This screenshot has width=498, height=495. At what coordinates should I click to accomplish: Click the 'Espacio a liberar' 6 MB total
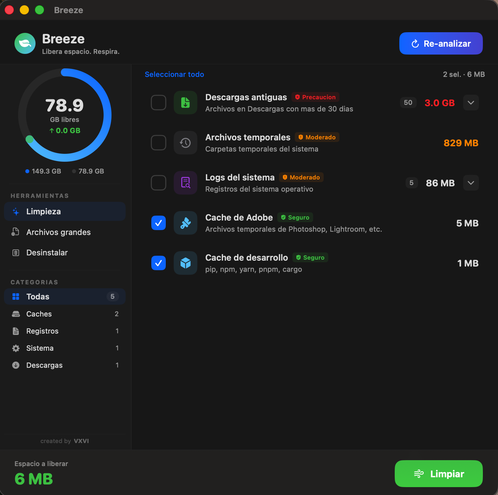[x=34, y=479]
